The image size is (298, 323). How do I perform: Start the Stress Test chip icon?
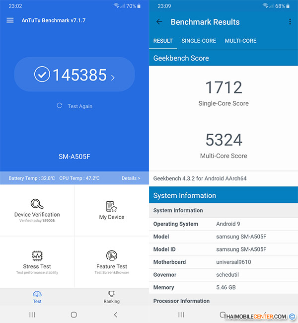pos(37,256)
